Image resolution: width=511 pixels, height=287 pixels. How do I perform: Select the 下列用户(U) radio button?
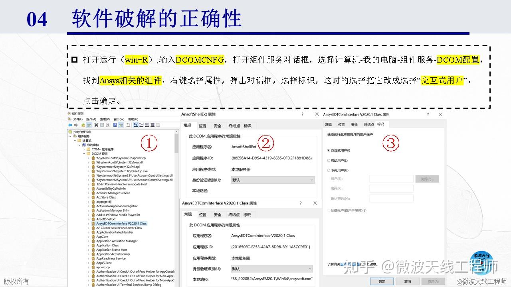pos(328,169)
